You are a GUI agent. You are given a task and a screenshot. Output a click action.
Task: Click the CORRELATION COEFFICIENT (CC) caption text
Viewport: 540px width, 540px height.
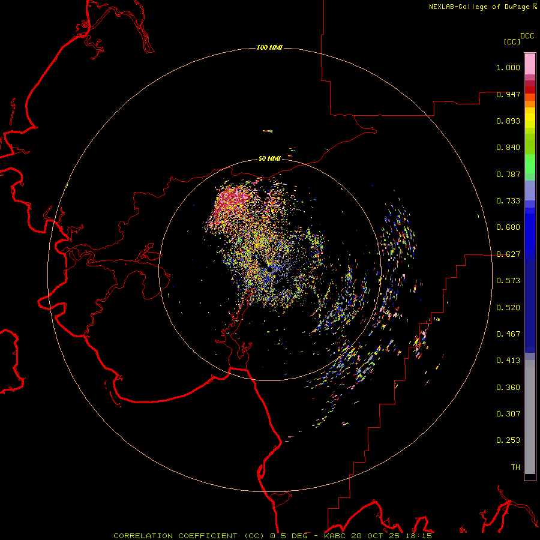(189, 536)
